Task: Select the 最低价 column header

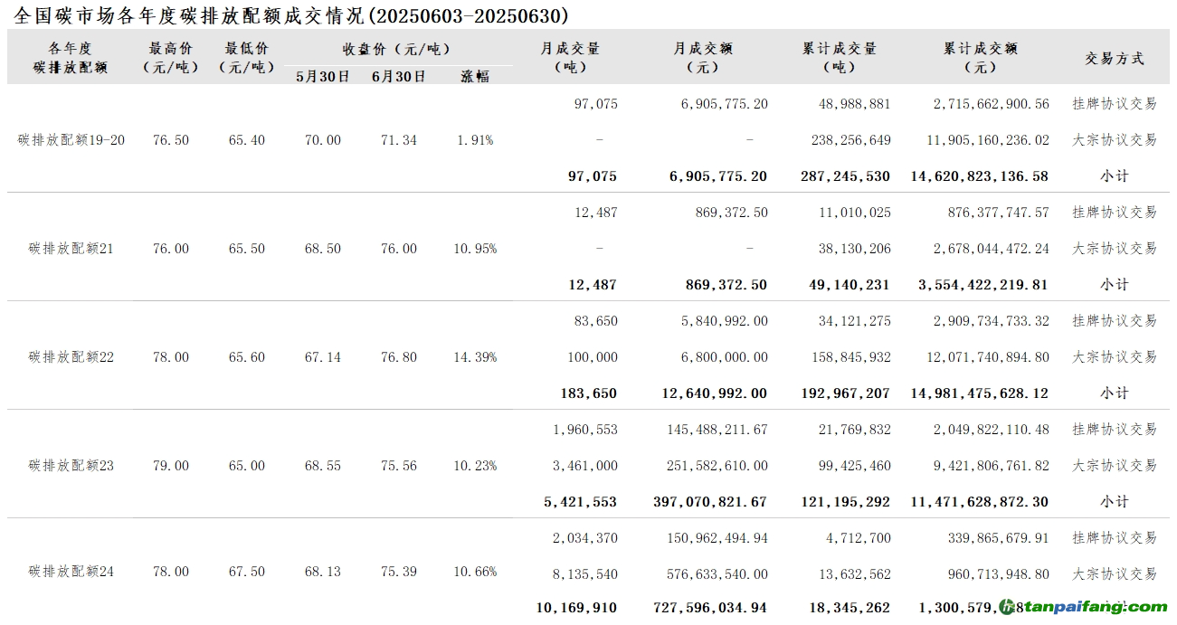Action: [247, 57]
